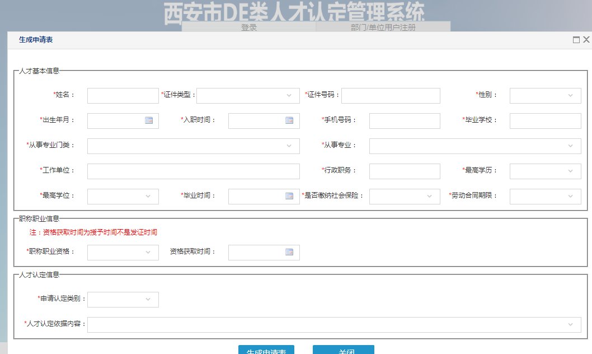This screenshot has height=354, width=592.
Task: Click the 工作单位 input field
Action: tap(193, 171)
